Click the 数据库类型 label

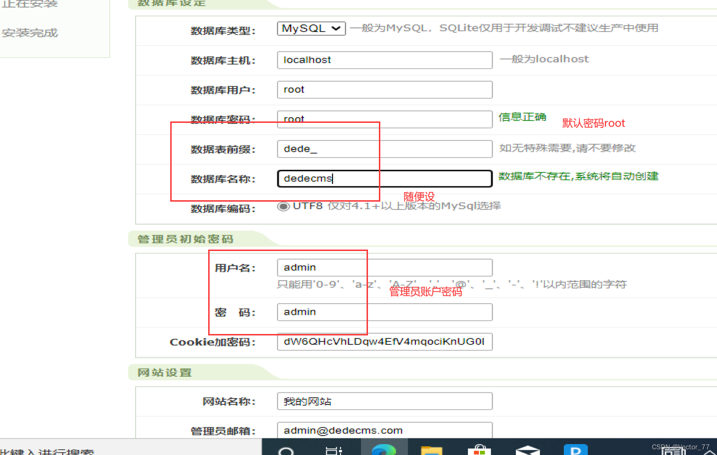(x=223, y=31)
